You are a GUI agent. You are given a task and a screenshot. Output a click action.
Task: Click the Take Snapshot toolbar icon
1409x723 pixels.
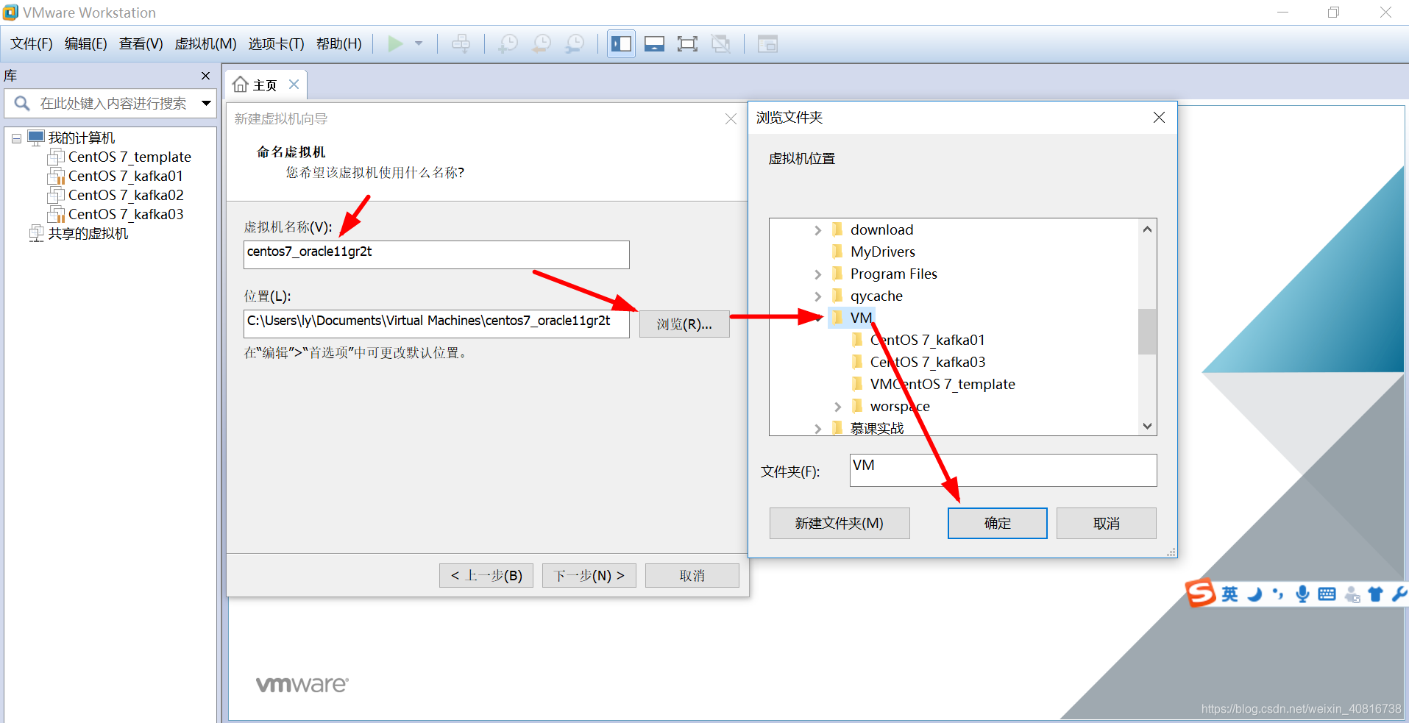508,43
